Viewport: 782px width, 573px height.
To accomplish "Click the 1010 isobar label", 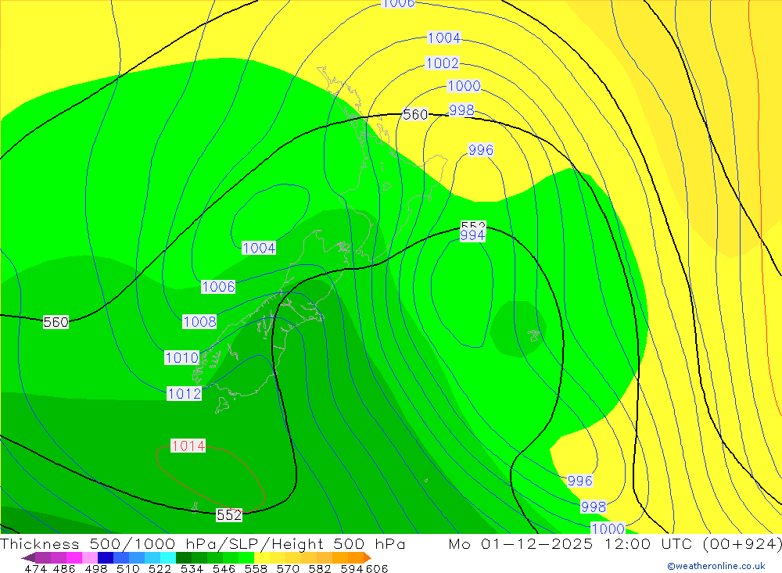I will (182, 357).
